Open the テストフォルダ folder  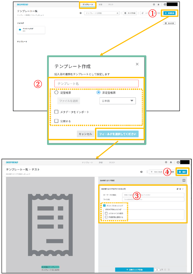pos(31,30)
